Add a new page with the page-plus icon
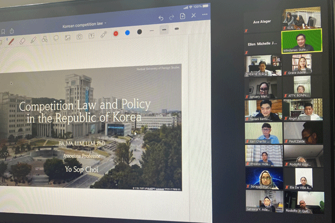The image size is (335, 223). [x=183, y=16]
